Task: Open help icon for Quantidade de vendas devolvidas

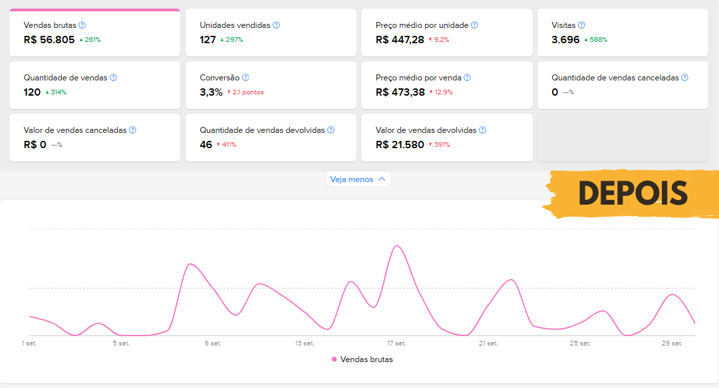Action: pyautogui.click(x=331, y=130)
